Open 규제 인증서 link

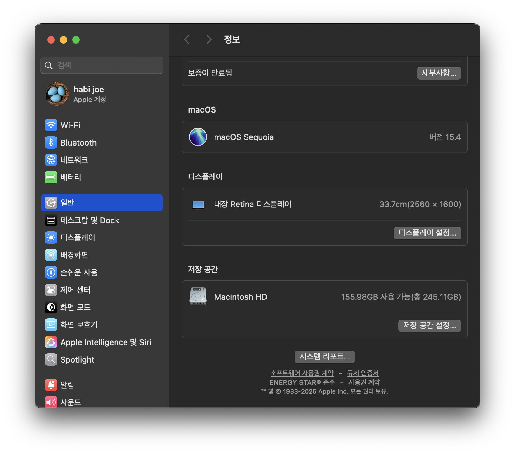(x=363, y=373)
